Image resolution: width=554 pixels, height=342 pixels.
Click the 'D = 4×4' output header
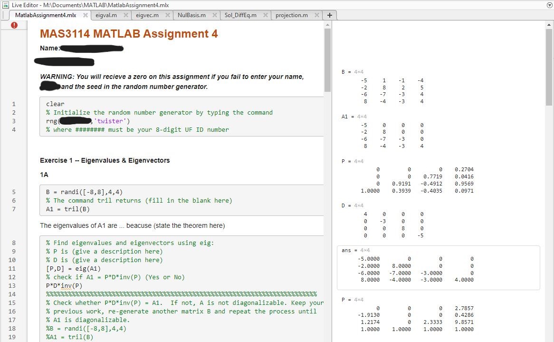click(352, 205)
